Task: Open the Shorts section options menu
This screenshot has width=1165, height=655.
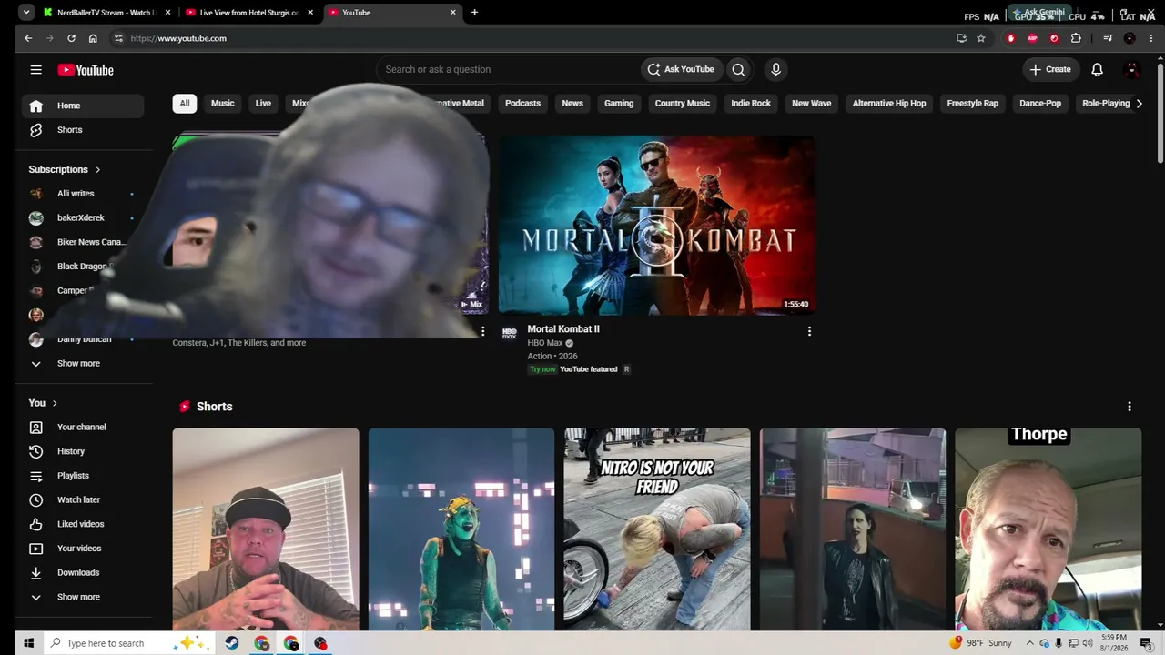Action: (1130, 407)
